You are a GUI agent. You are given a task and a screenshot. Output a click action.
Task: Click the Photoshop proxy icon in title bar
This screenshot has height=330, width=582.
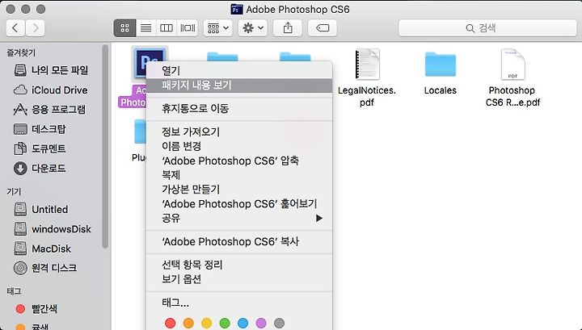tap(236, 9)
